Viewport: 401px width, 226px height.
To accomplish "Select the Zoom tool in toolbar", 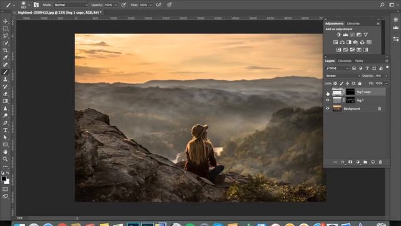I will click(5, 159).
